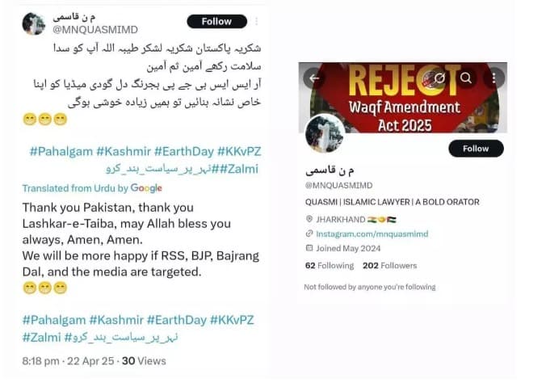View the 202 Followers list
The height and width of the screenshot is (391, 546).
point(389,266)
